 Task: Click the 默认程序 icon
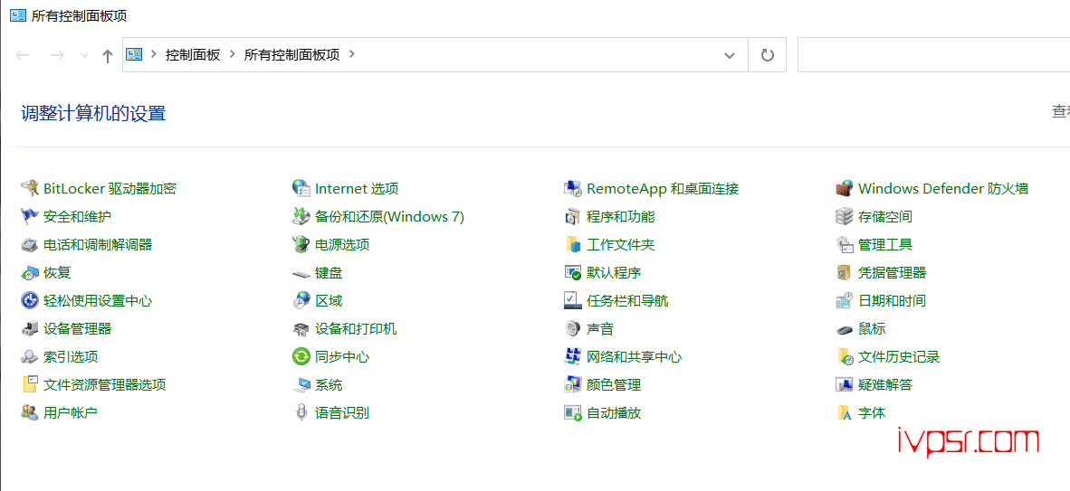click(572, 273)
